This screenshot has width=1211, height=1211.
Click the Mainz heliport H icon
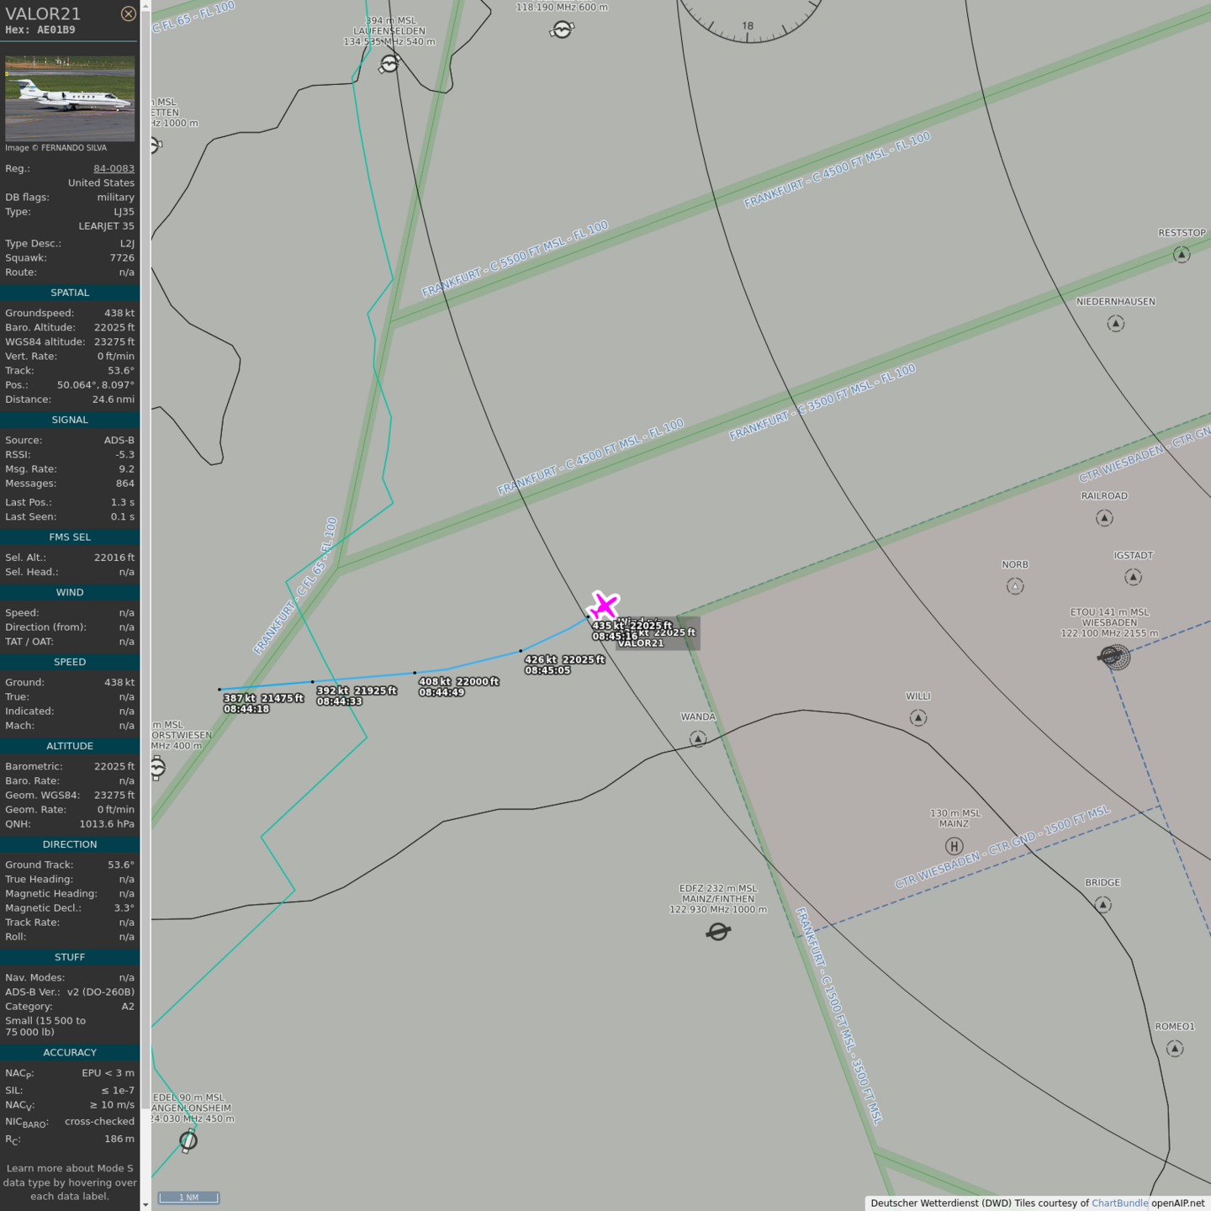(x=954, y=846)
